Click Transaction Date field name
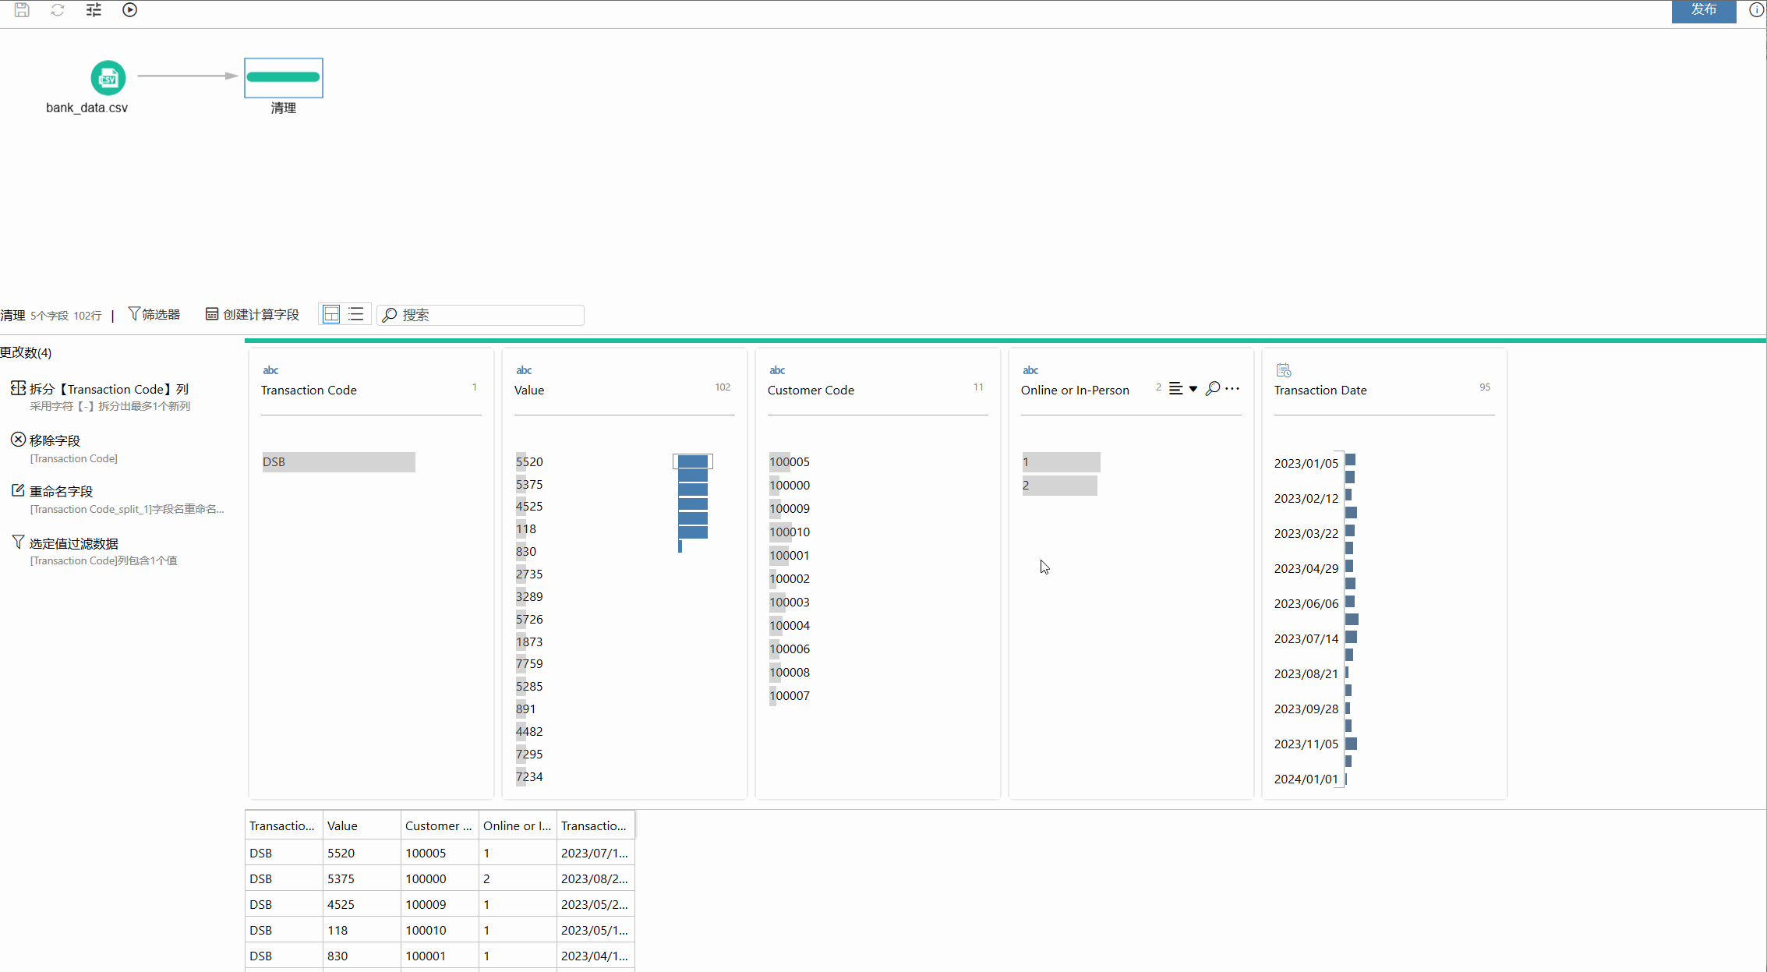1767x972 pixels. click(x=1320, y=390)
